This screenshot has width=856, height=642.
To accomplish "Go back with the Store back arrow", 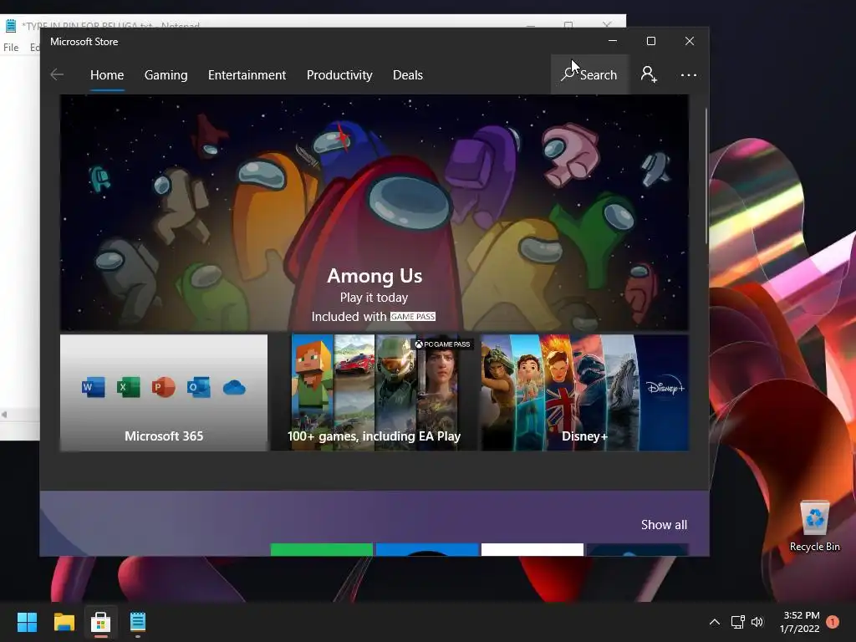I will click(x=57, y=74).
